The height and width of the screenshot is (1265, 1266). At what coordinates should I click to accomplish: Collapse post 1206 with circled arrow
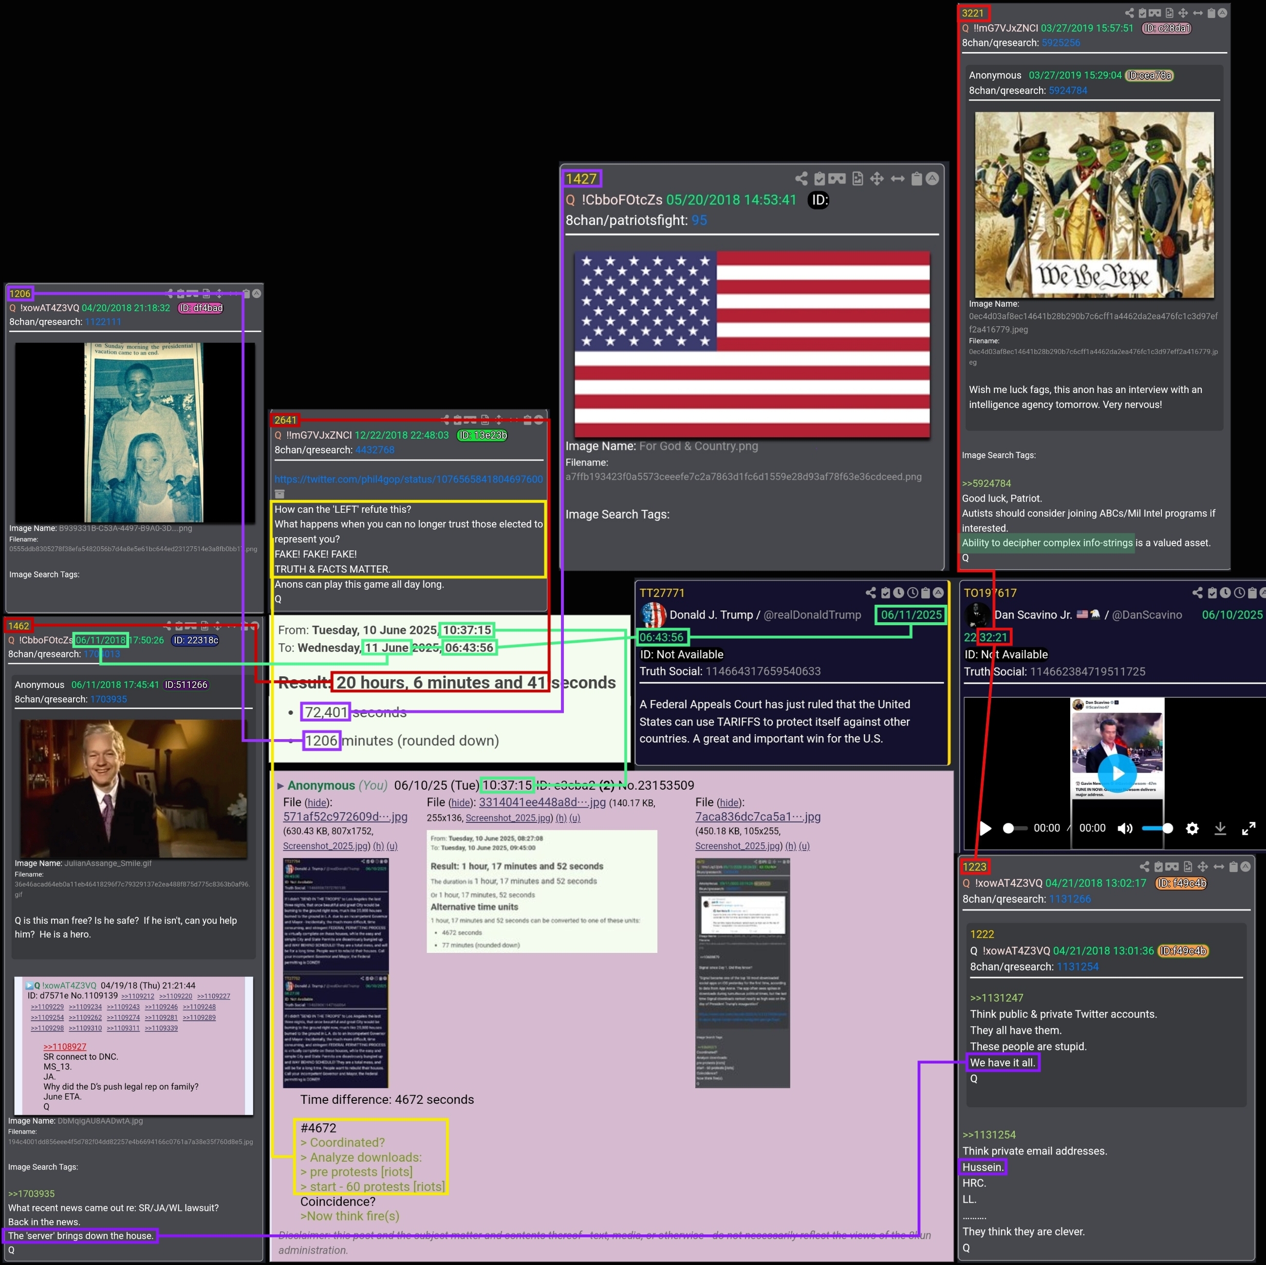coord(257,294)
